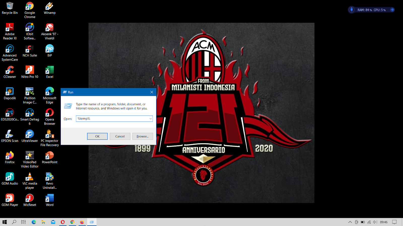Select PC Inspector File Recovery icon
The height and width of the screenshot is (226, 403).
(x=50, y=138)
